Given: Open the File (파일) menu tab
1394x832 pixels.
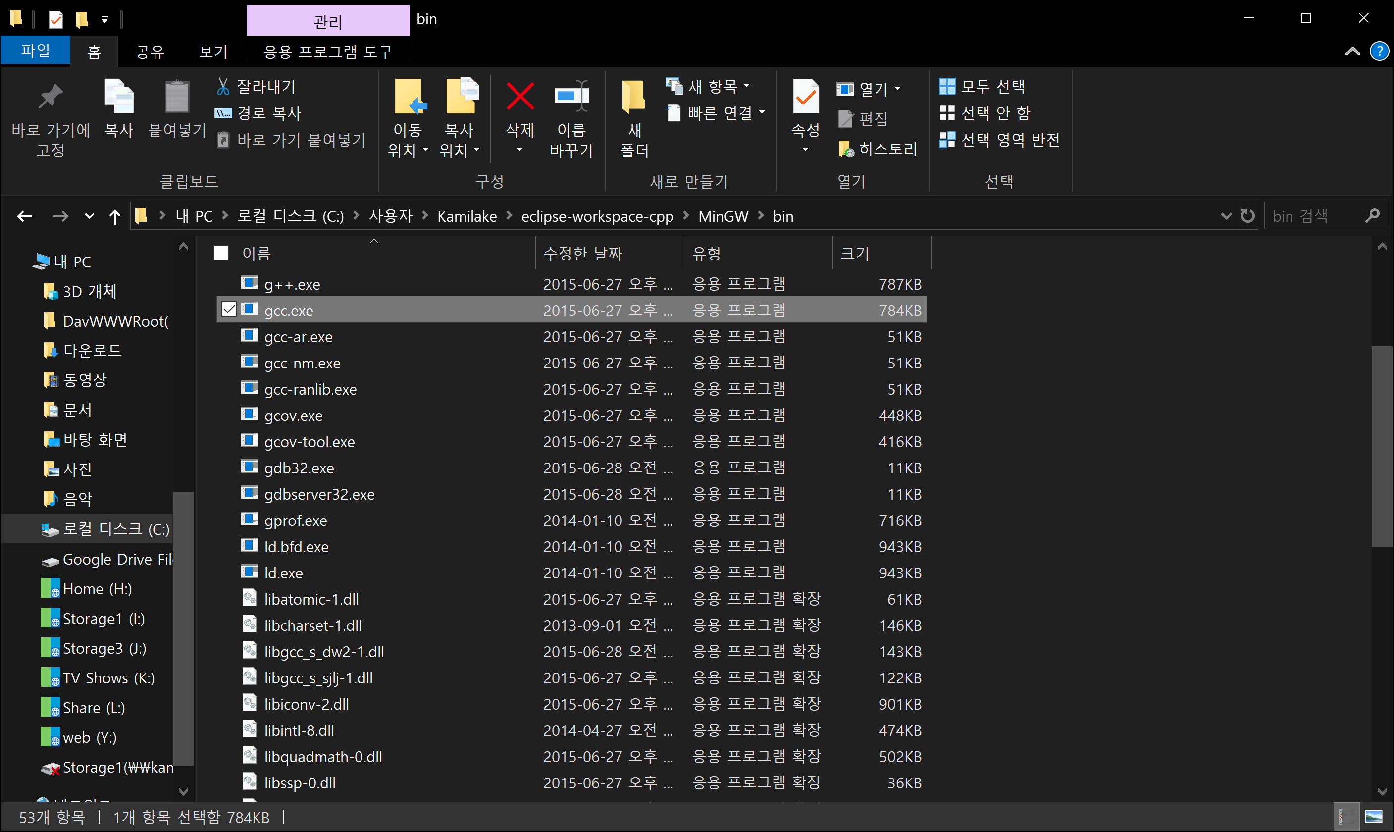Looking at the screenshot, I should [x=35, y=51].
